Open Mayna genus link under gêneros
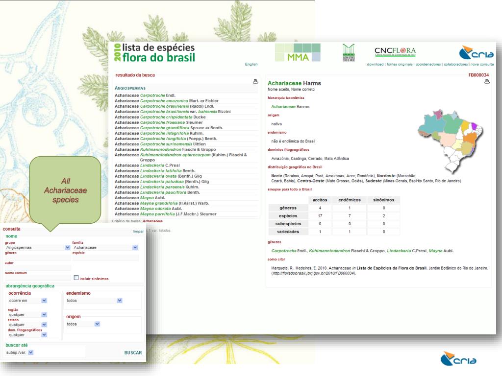The image size is (502, 376). [x=435, y=251]
